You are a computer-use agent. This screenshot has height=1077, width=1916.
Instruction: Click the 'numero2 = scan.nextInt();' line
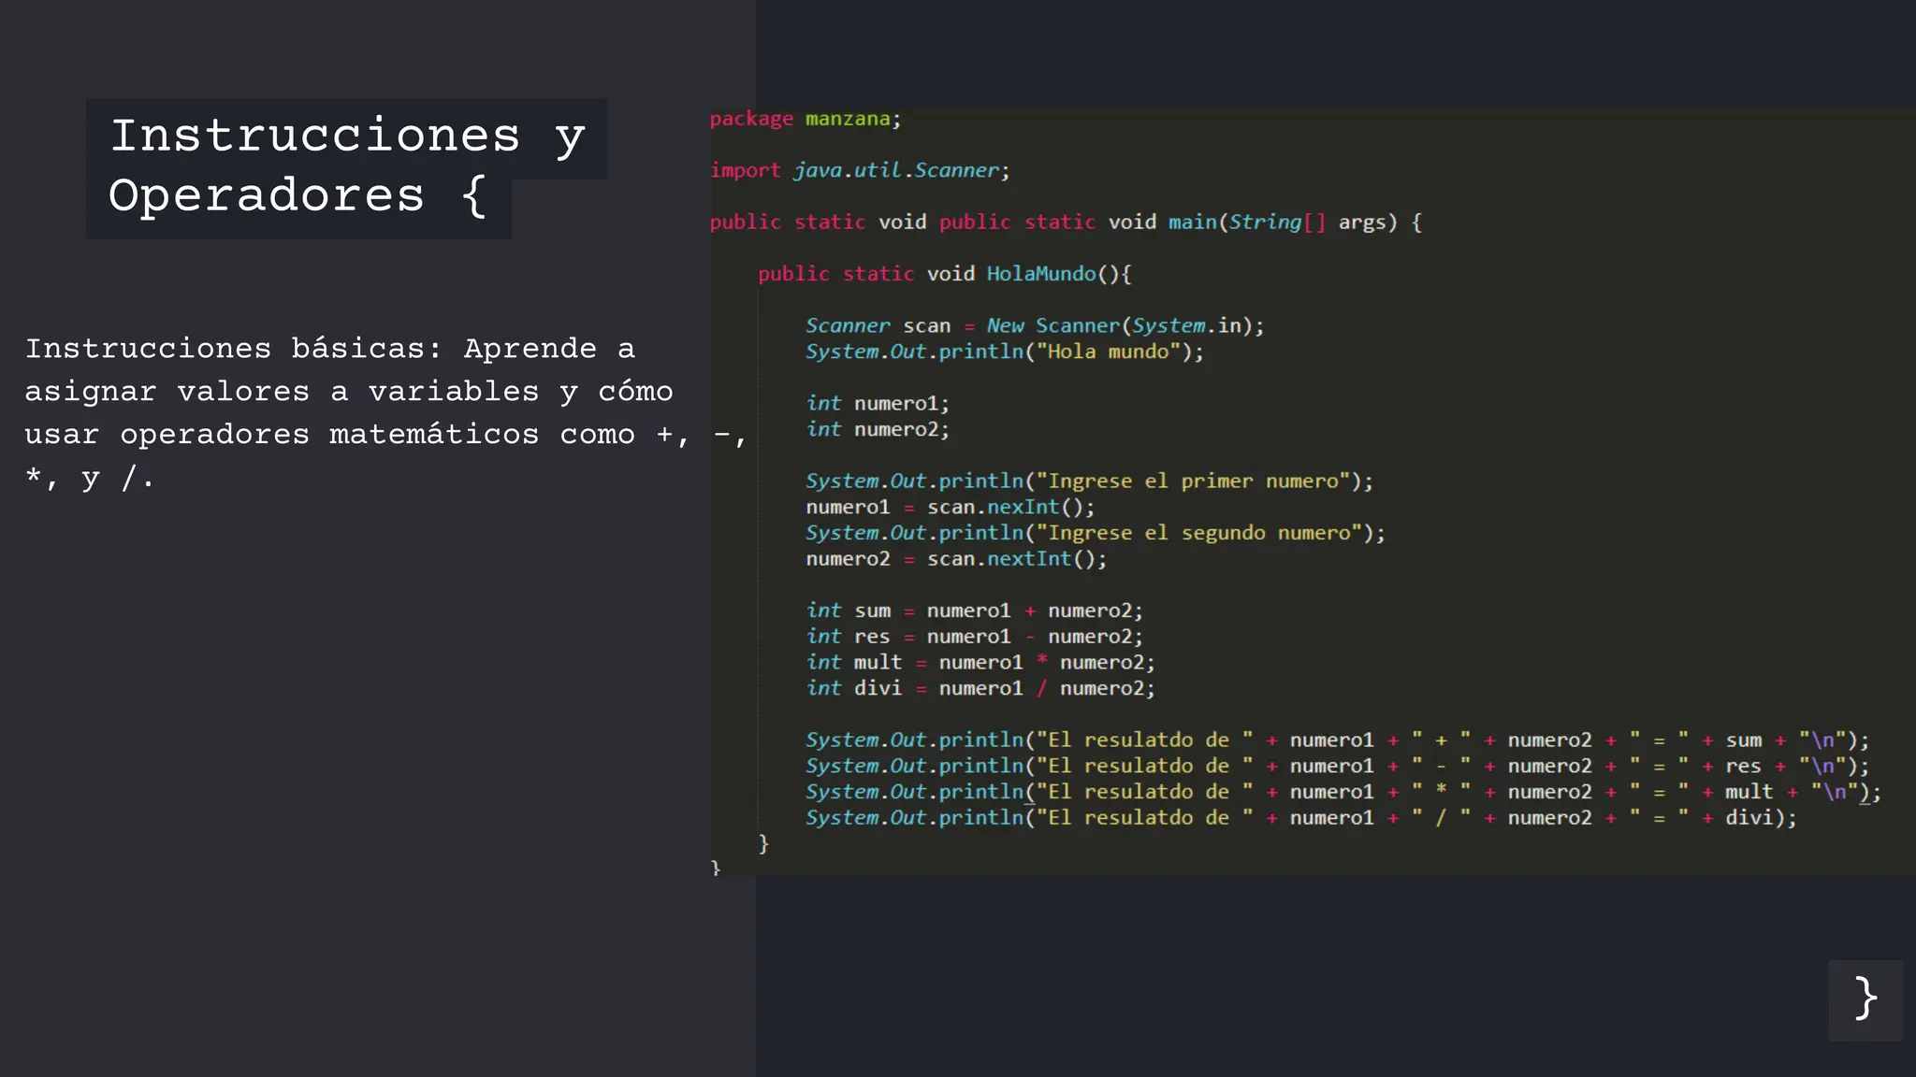[x=955, y=559]
